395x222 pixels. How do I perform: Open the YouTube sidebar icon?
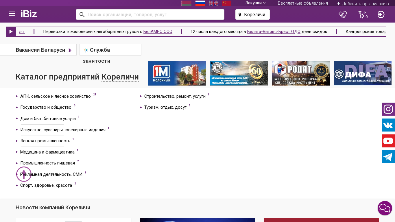(x=388, y=141)
